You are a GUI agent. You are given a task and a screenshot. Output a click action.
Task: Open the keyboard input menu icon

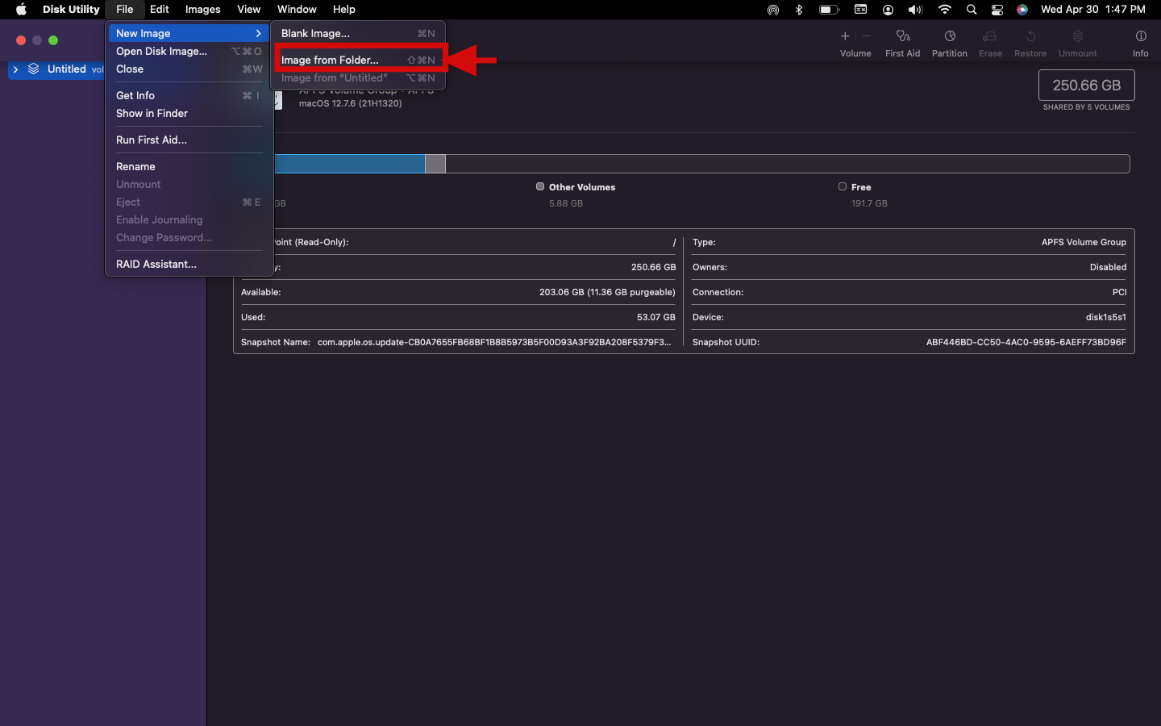point(860,10)
